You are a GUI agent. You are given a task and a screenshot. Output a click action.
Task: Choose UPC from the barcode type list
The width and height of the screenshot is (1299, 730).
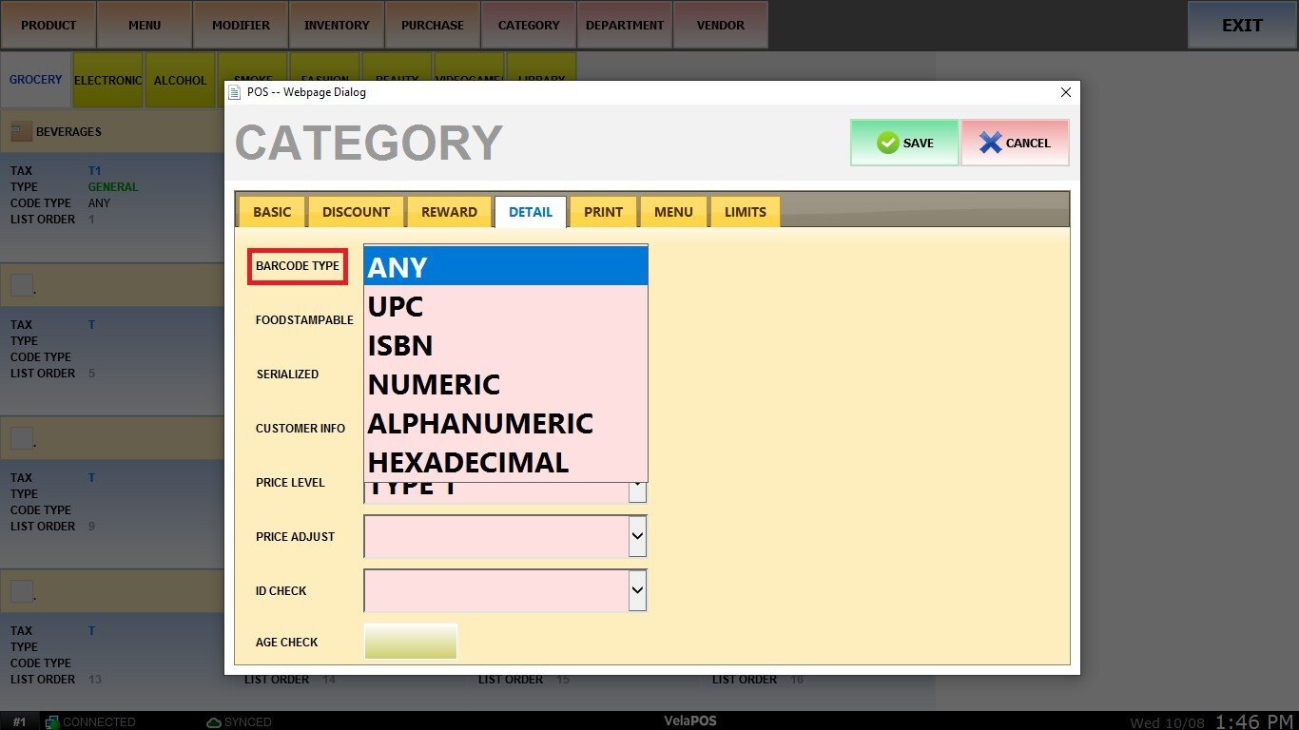click(396, 307)
